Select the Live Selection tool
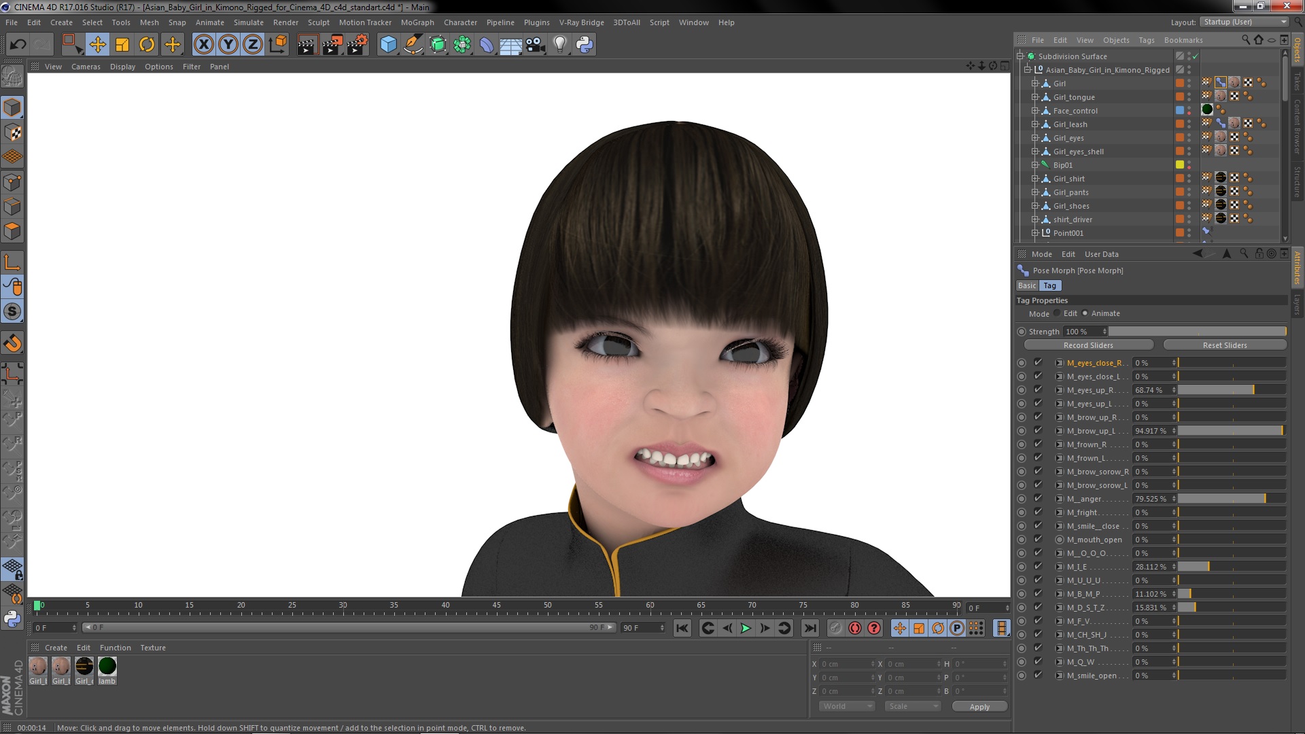Viewport: 1305px width, 734px height. pos(71,45)
